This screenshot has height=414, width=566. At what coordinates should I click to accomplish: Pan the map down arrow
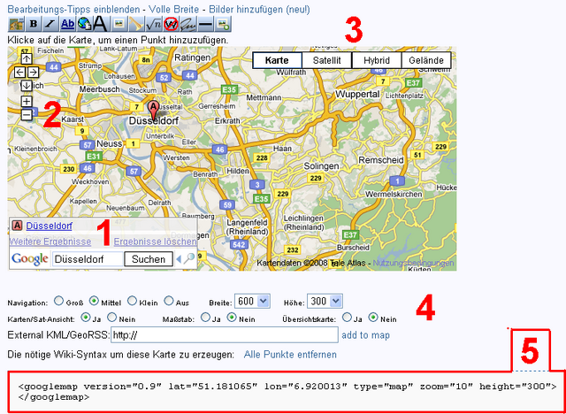(x=27, y=86)
